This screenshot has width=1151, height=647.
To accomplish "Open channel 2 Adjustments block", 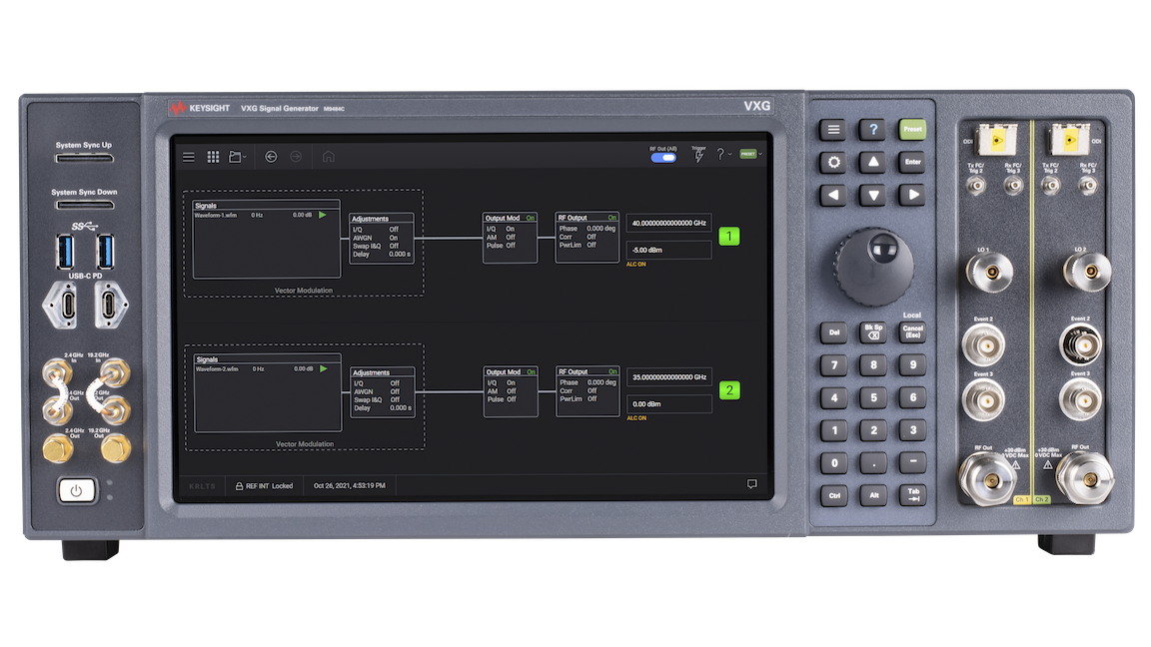I will tap(383, 392).
